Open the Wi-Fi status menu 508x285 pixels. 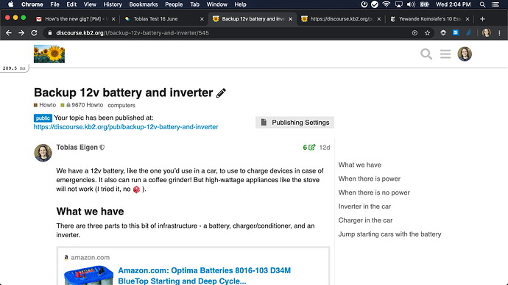pos(387,4)
